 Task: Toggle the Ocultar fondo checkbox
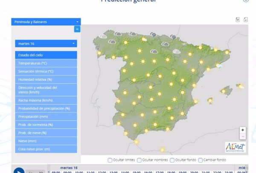coord(172,160)
